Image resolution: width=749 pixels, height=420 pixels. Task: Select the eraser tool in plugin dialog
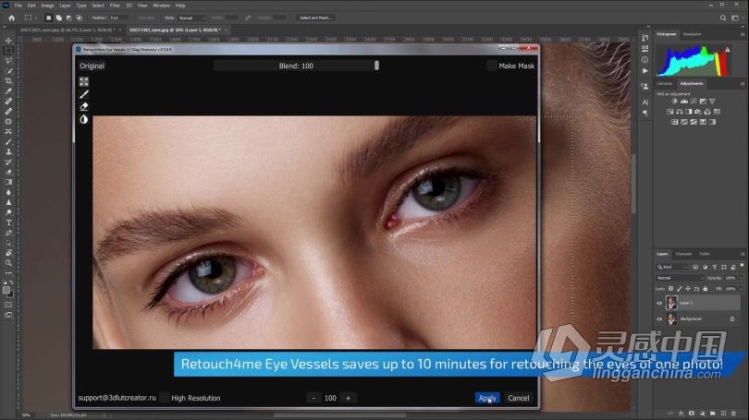(84, 106)
